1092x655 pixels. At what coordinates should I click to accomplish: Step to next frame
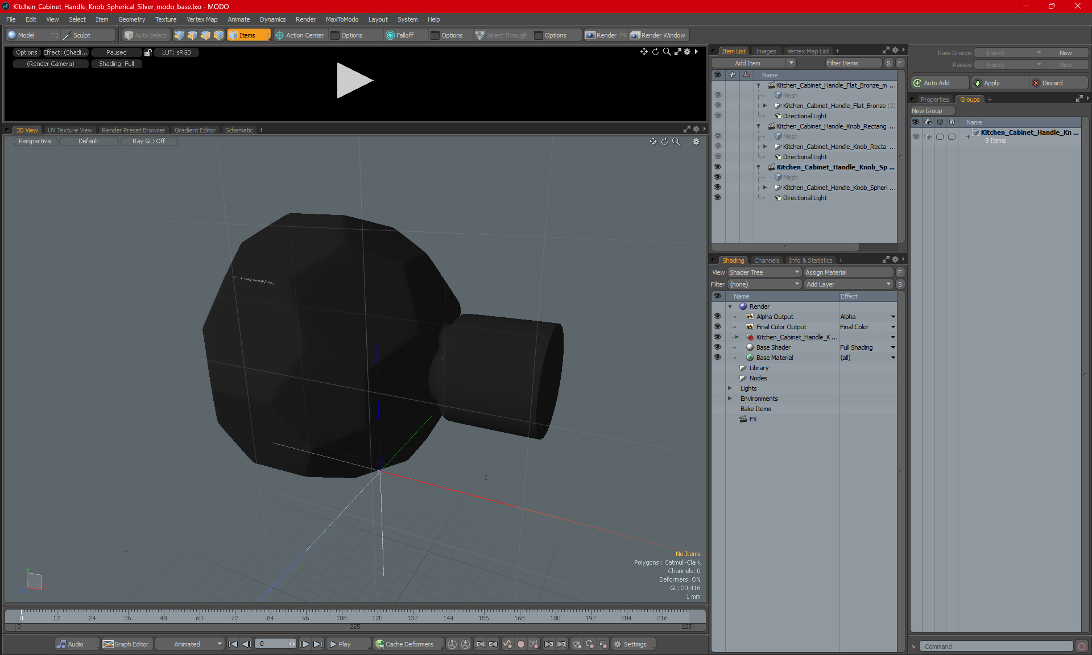pyautogui.click(x=305, y=644)
